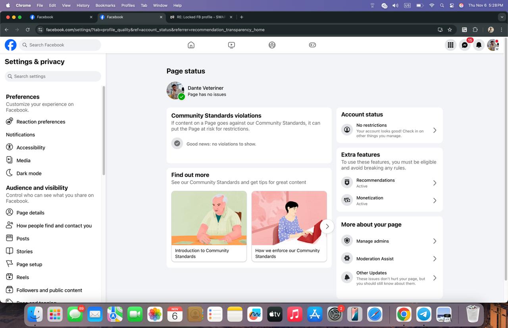Open Telegram from the Dock
The width and height of the screenshot is (508, 328).
tap(424, 315)
